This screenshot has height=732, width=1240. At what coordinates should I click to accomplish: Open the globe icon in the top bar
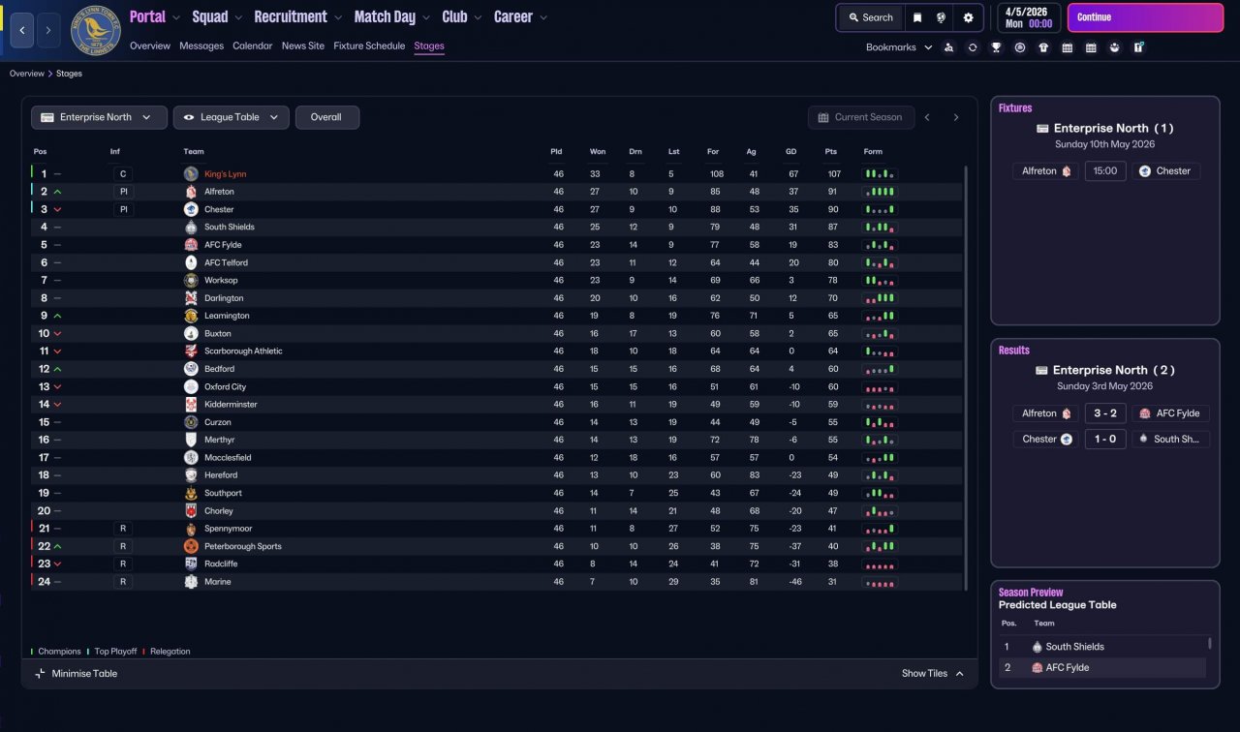coord(941,17)
